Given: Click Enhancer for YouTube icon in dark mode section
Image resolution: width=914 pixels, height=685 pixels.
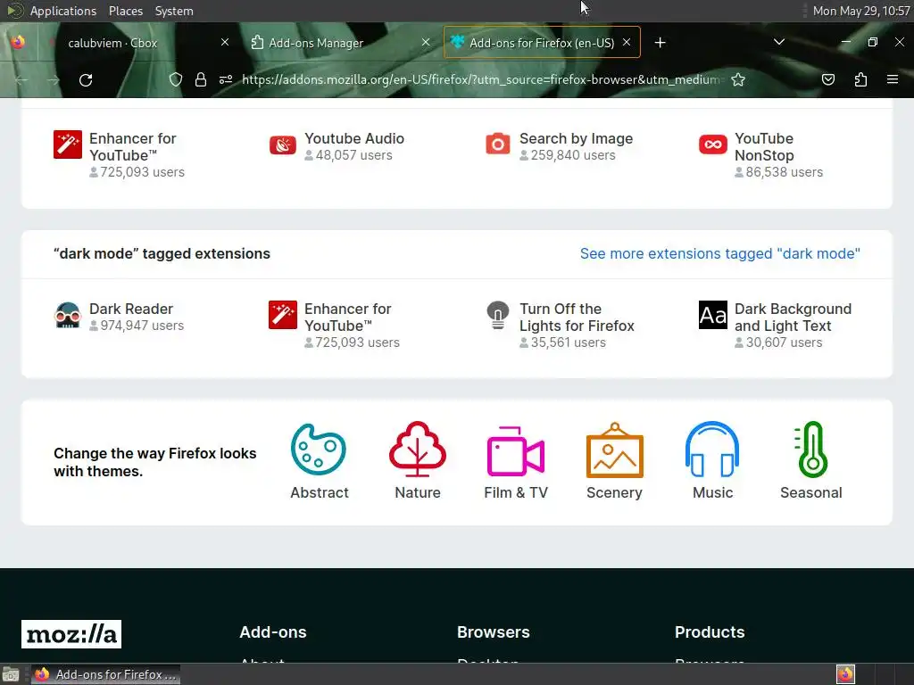Looking at the screenshot, I should click(283, 315).
